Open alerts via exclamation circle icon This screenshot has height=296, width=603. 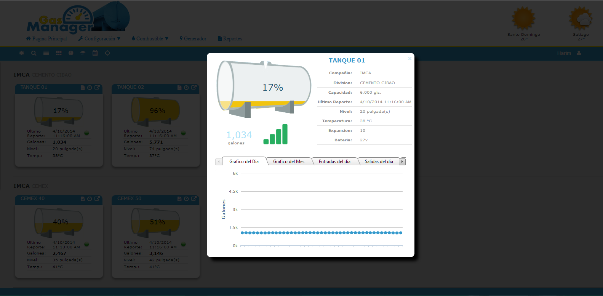[x=71, y=53]
